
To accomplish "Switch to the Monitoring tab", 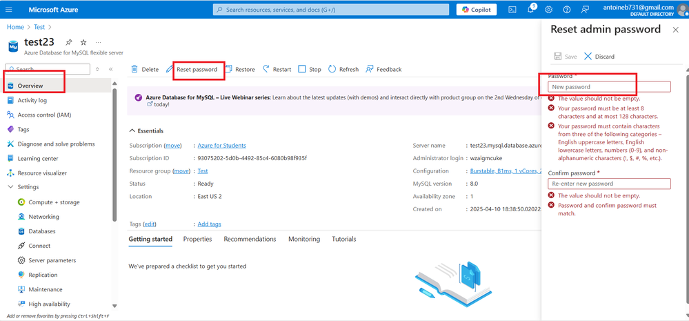I will tap(304, 240).
